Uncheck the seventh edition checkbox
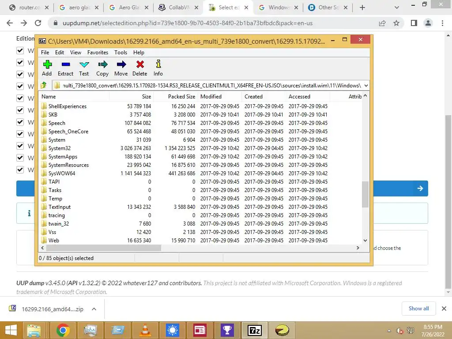452x339 pixels. click(20, 122)
